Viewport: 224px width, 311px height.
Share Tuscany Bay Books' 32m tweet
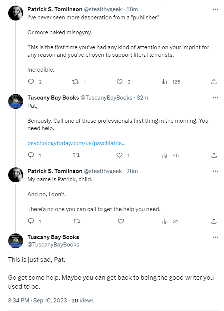214,155
